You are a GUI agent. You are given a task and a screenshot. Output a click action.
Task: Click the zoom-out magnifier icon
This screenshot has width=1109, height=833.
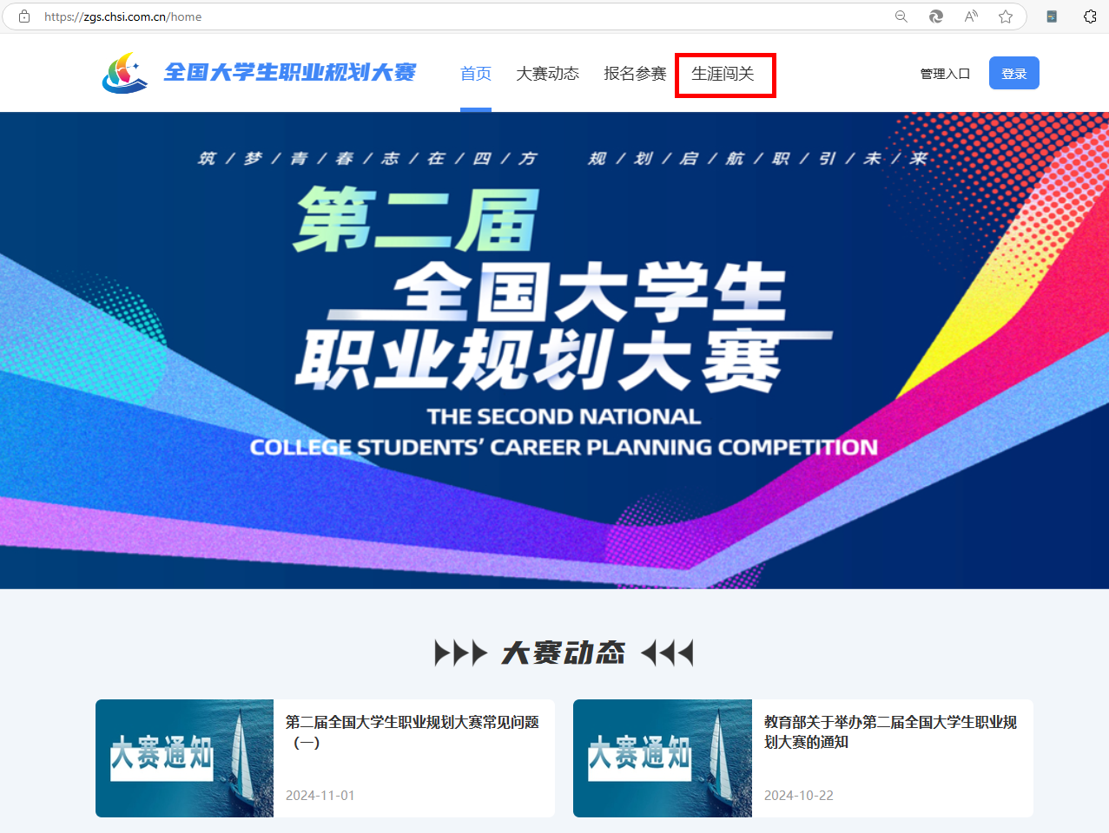901,16
